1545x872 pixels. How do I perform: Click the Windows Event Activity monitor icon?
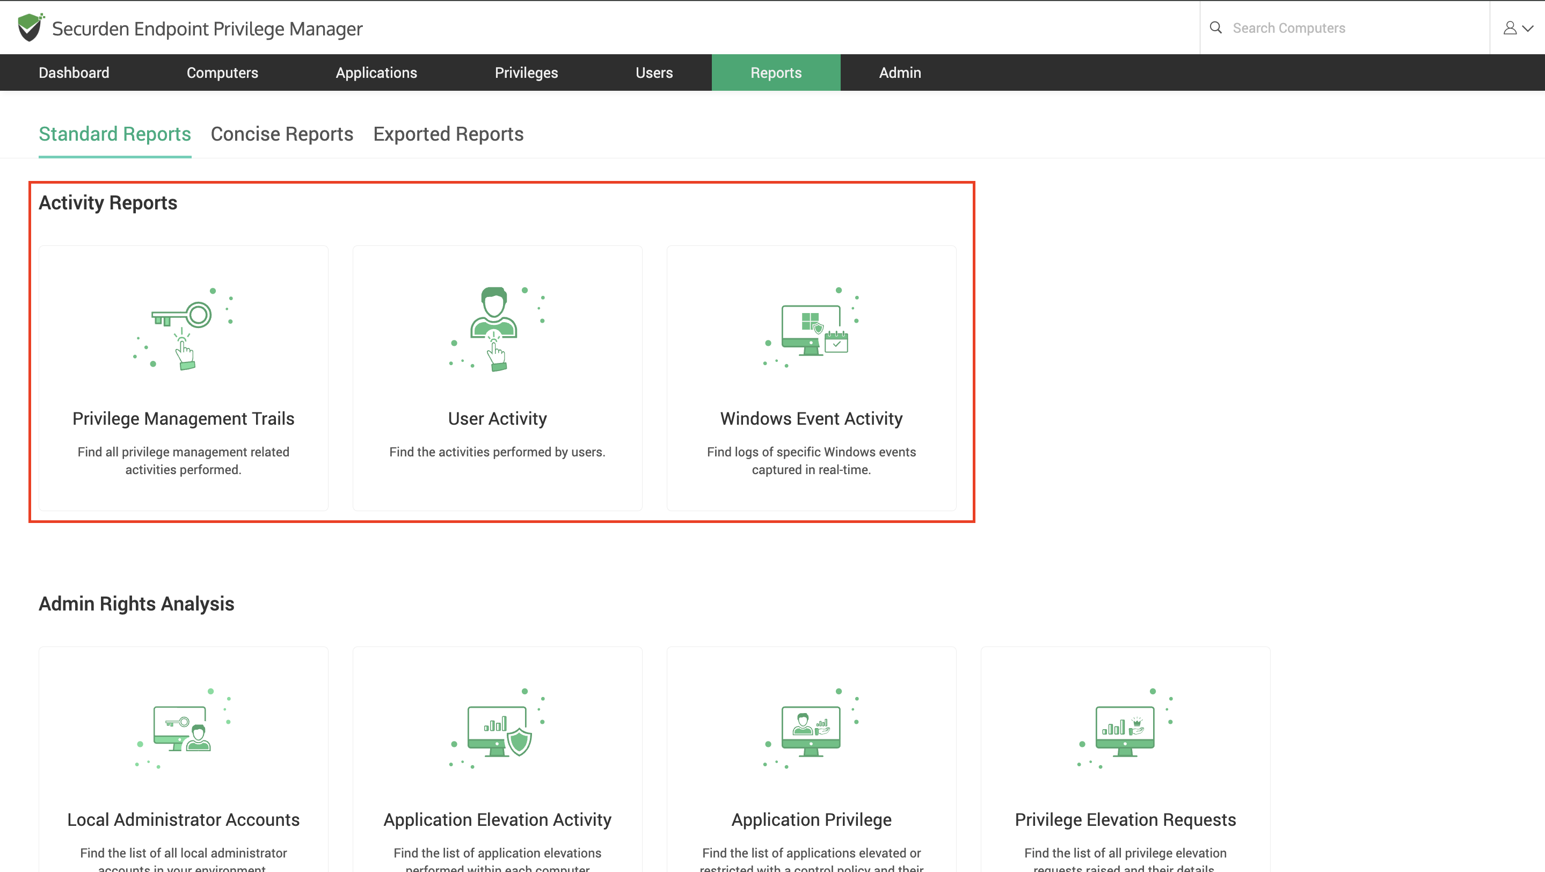tap(811, 329)
